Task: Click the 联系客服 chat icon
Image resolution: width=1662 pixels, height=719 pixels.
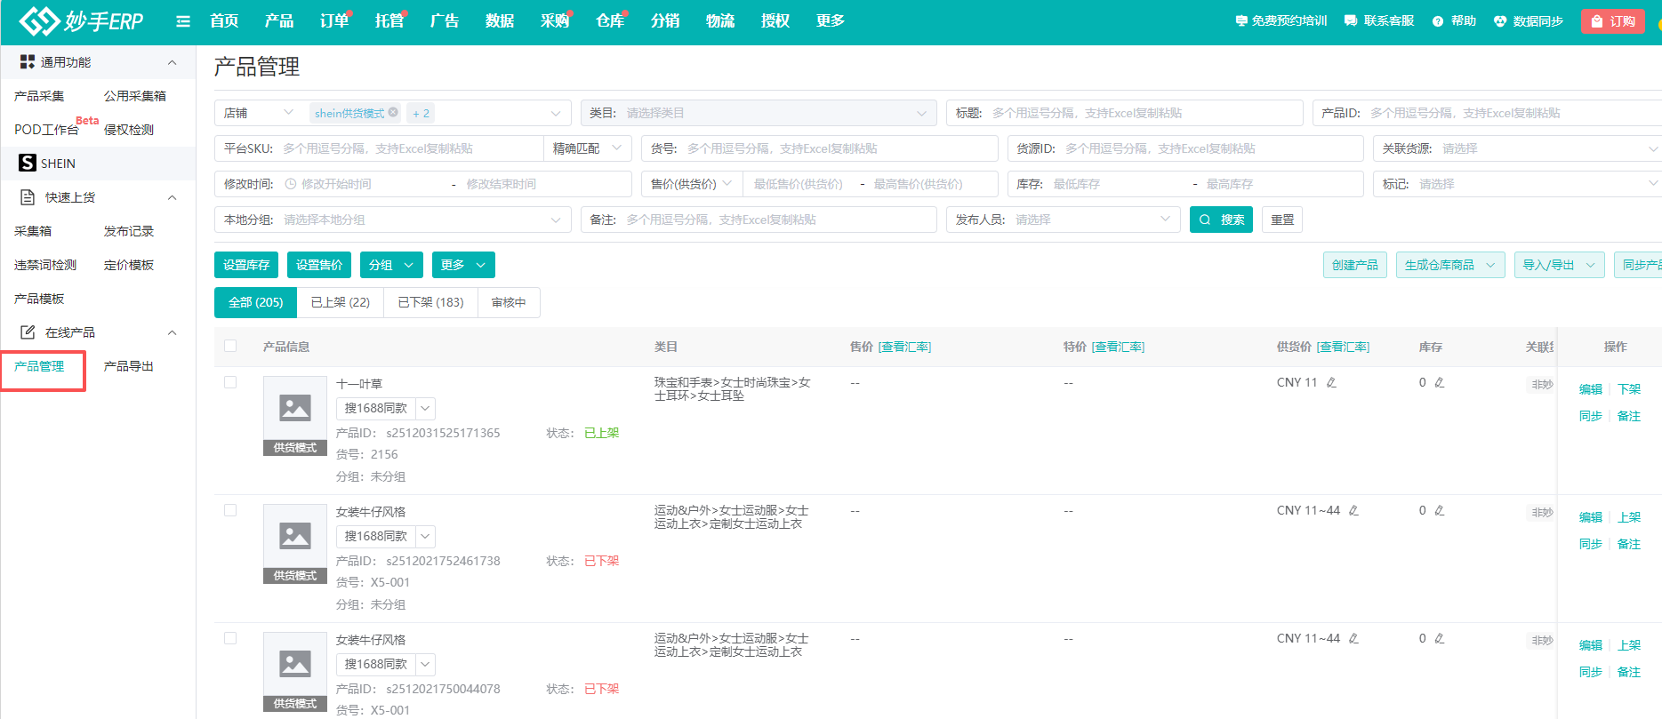Action: point(1351,21)
